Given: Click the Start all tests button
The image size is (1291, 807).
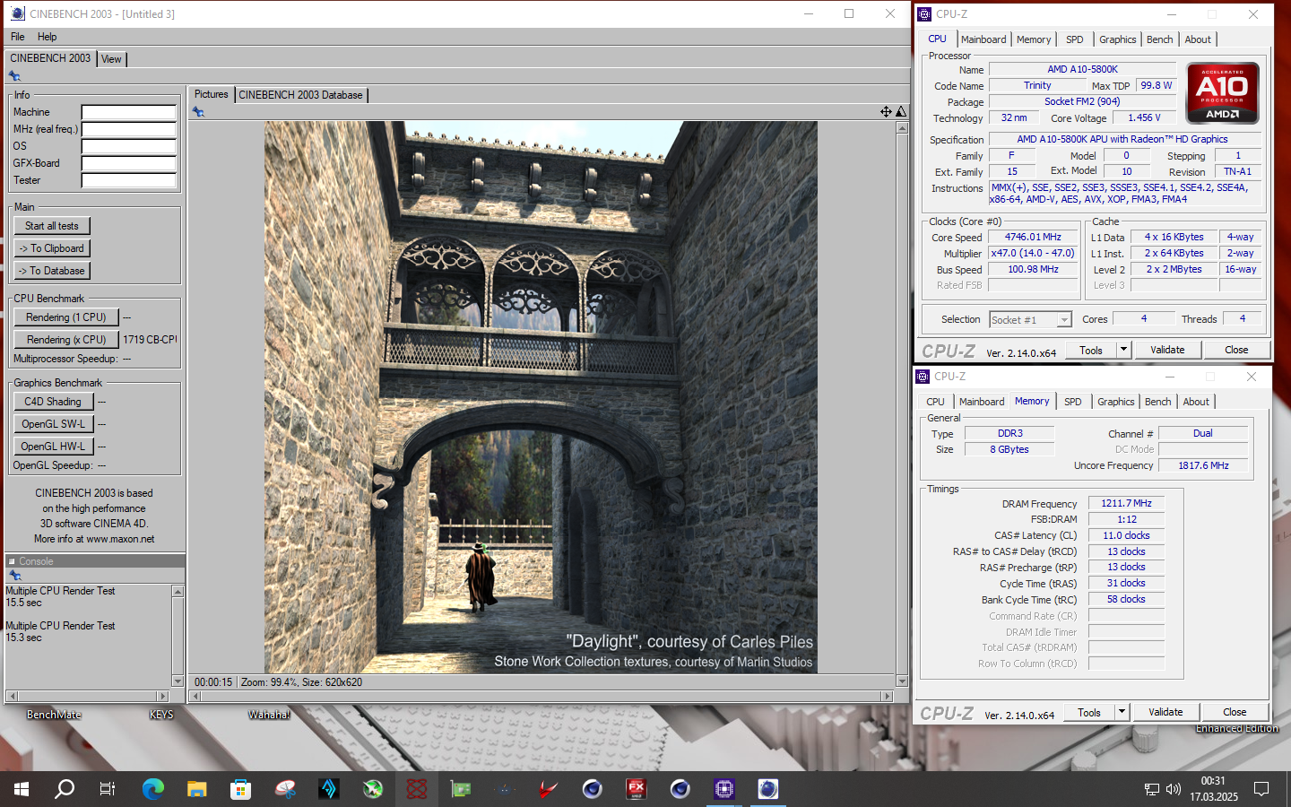Looking at the screenshot, I should tap(52, 226).
